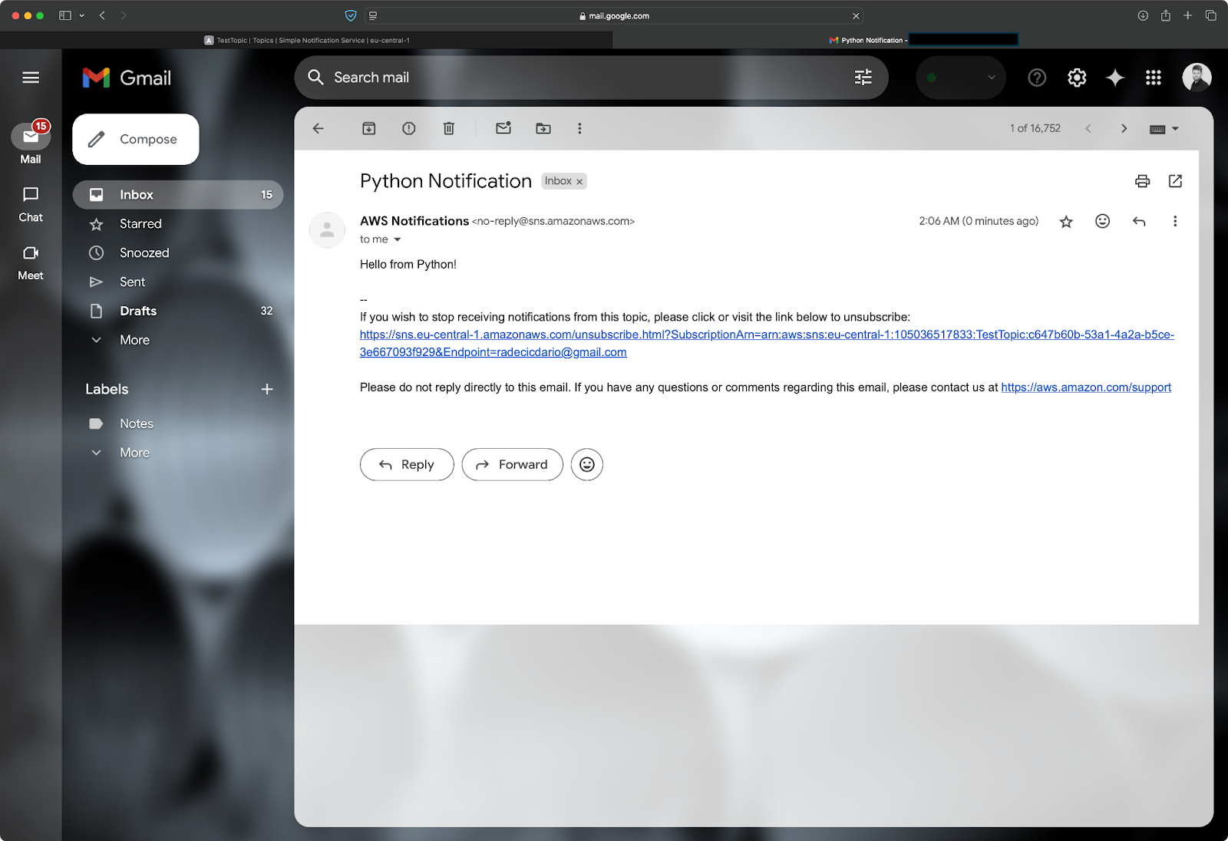Reply using the header arrow icon
This screenshot has width=1228, height=841.
click(x=1139, y=221)
